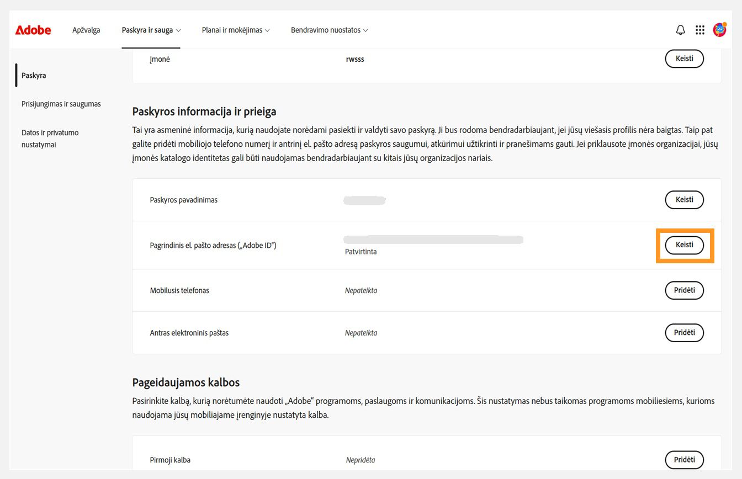Open the notifications bell icon
Screen dimensions: 742x479
click(x=680, y=30)
